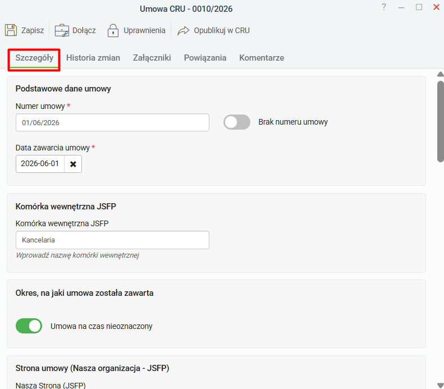The width and height of the screenshot is (444, 389).
Task: Click the Opublikuj w CRU arrow icon
Action: (183, 30)
